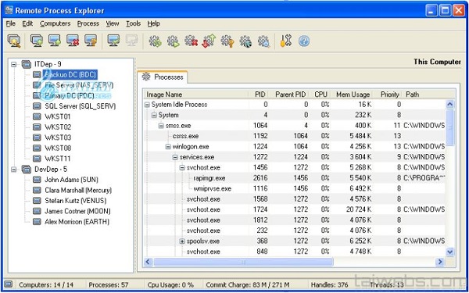This screenshot has height=293, width=469.
Task: Select Stefan Kurtz (VENUS) computer
Action: [75, 201]
